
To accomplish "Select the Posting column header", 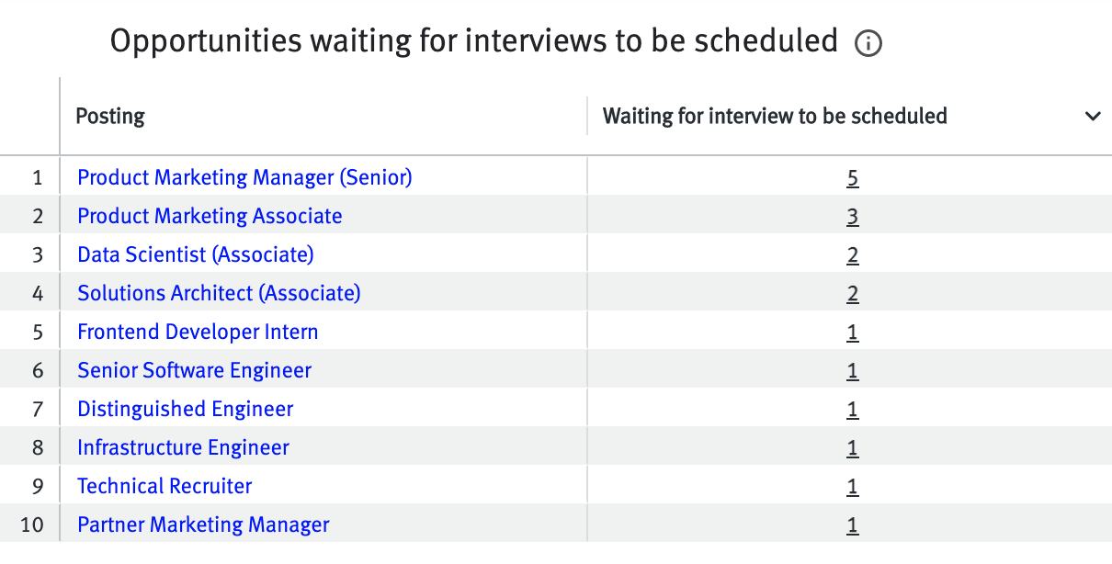I will [x=110, y=116].
